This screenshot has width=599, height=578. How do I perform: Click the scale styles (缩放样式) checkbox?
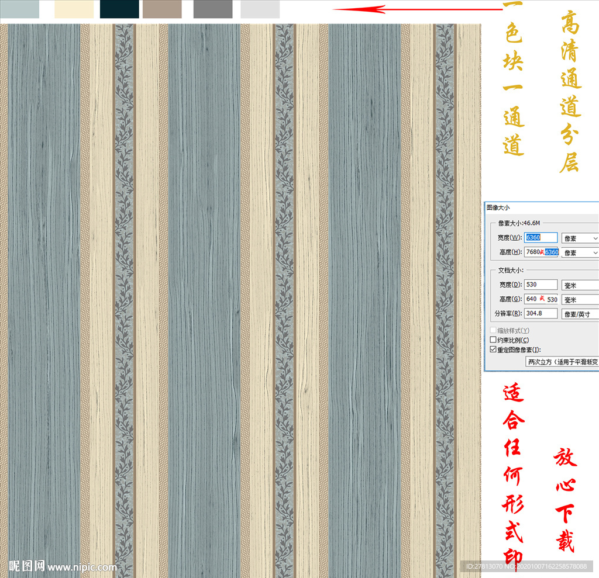click(x=493, y=331)
